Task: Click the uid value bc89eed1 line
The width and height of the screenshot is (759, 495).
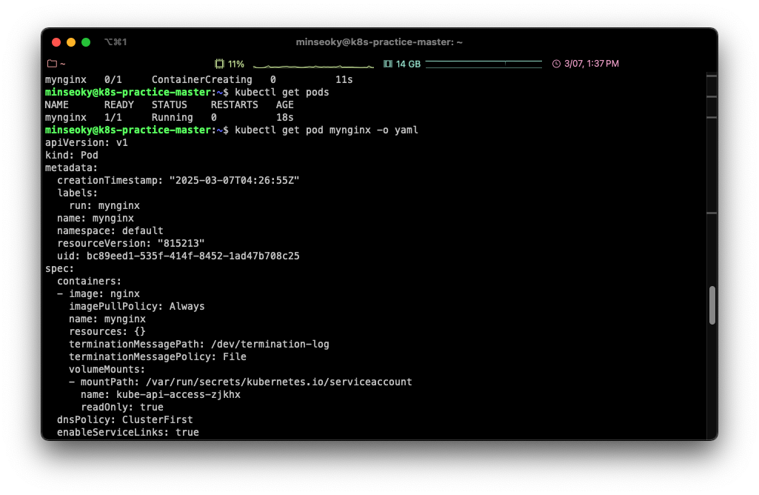Action: (193, 256)
